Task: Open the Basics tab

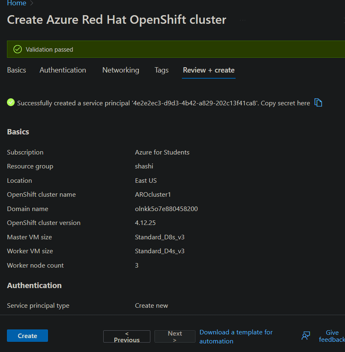Action: click(16, 70)
